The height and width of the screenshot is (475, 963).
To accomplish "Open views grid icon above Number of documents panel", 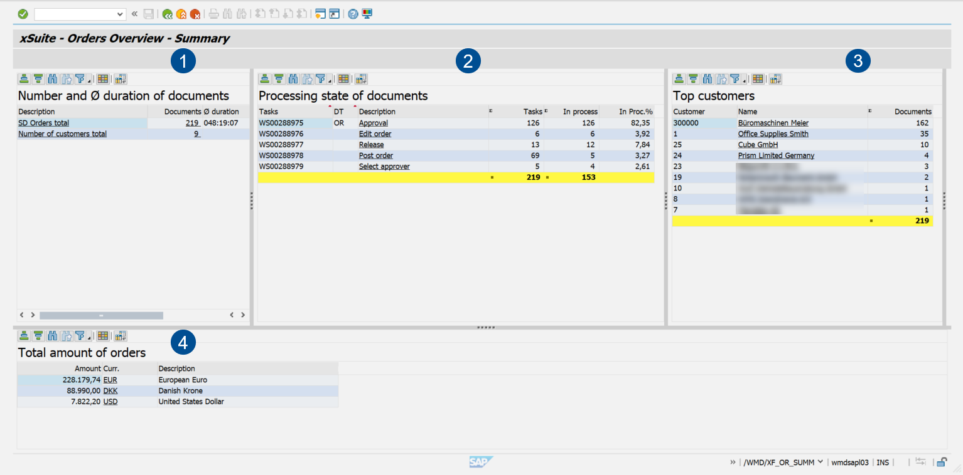I will tap(103, 78).
